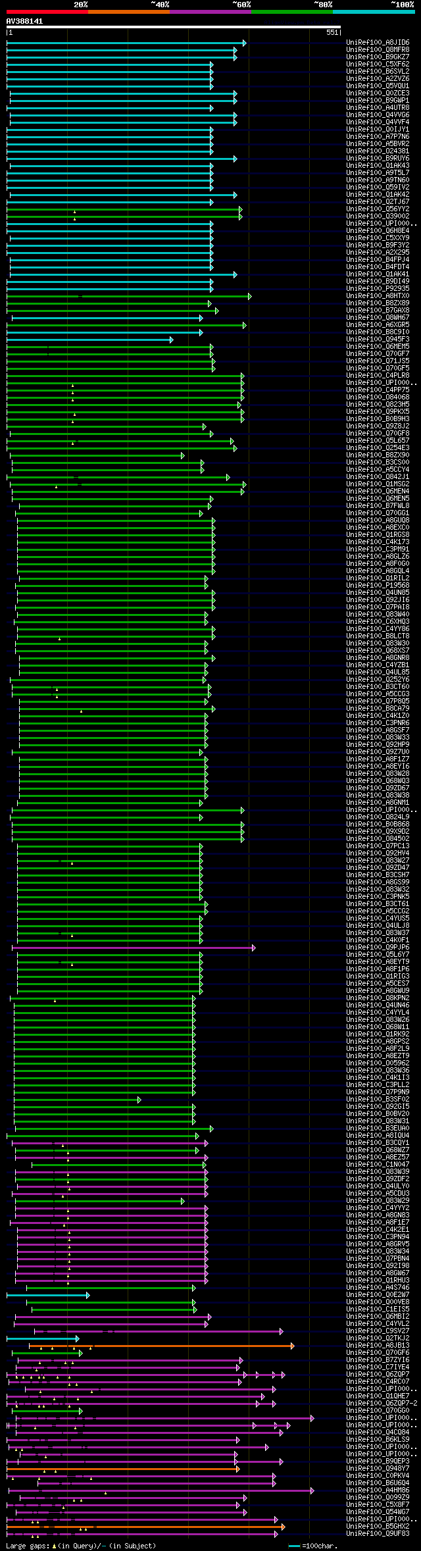Select label UniRef100_Q9PJP6

point(378,948)
